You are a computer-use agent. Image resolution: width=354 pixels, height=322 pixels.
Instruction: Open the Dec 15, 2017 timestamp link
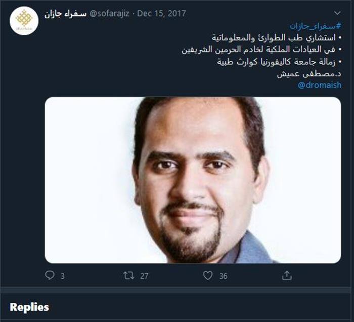pos(161,14)
